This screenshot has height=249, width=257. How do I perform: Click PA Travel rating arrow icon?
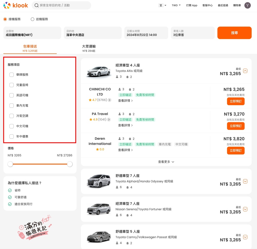109,120
